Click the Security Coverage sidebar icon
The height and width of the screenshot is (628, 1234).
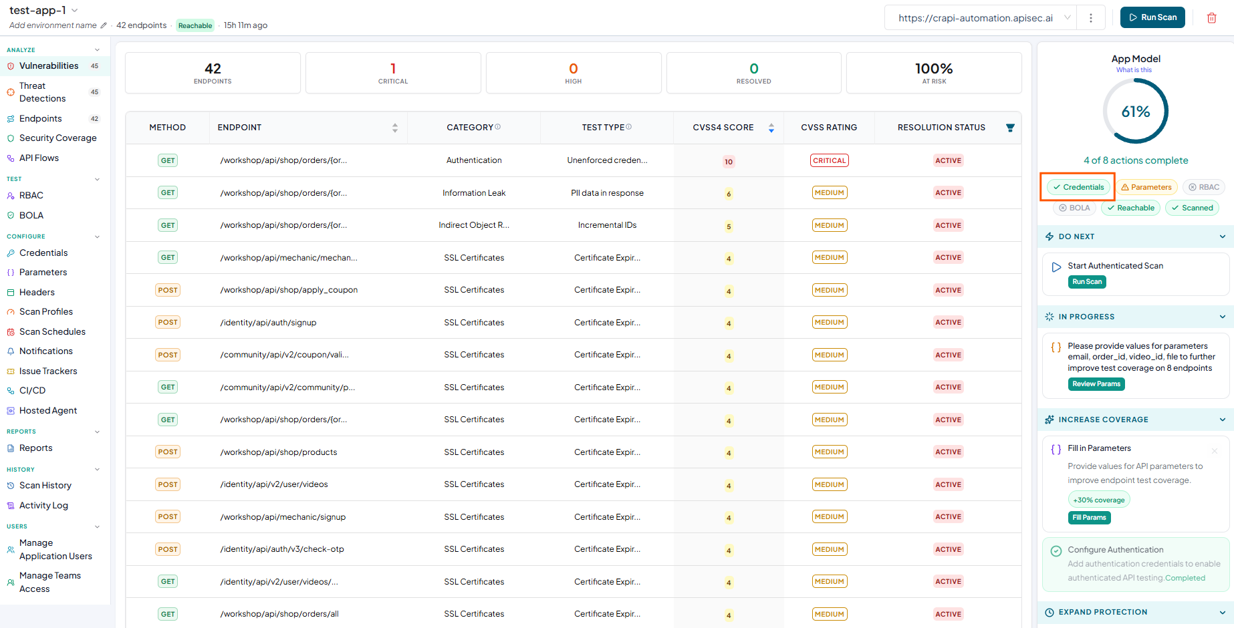point(11,138)
